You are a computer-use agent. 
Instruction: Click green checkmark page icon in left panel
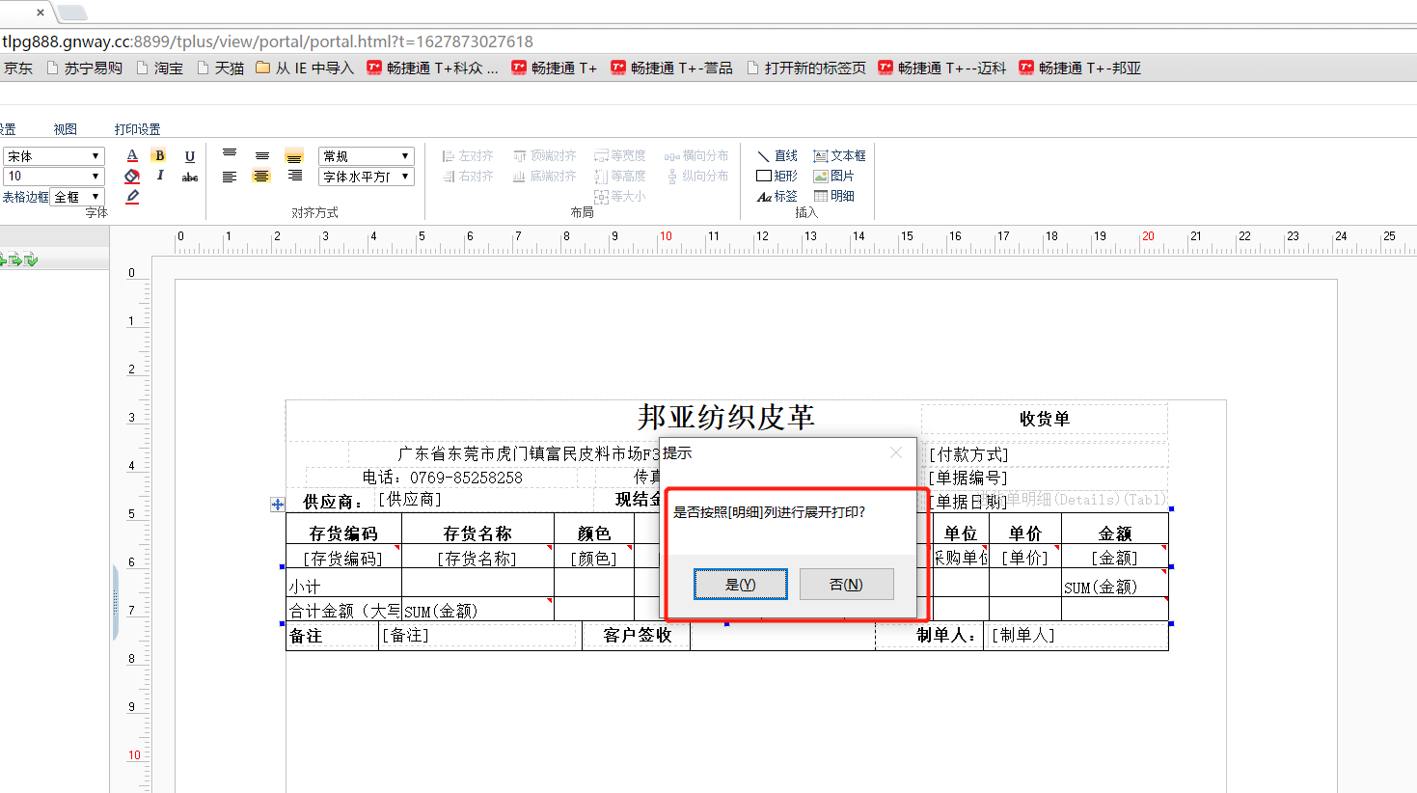coord(32,260)
